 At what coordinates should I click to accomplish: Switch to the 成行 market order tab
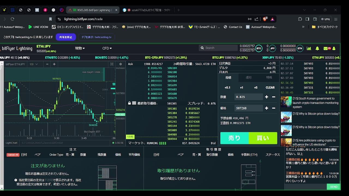click(x=249, y=78)
